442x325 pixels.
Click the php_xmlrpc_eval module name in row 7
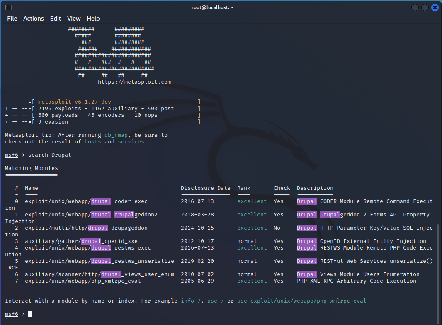[x=83, y=281]
